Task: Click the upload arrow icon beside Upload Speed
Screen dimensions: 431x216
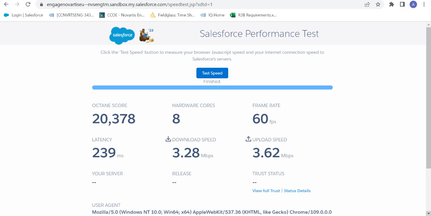Action: 248,139
